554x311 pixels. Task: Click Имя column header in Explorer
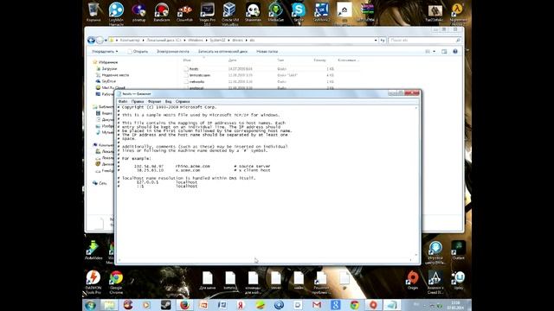(x=187, y=60)
